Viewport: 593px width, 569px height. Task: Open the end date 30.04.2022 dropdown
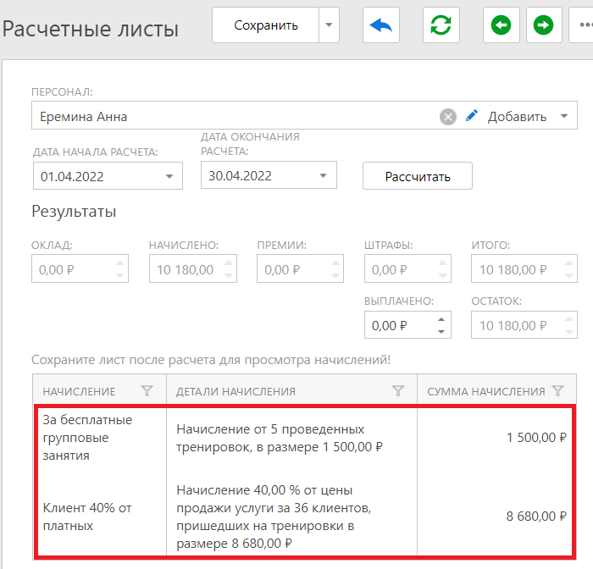point(323,176)
